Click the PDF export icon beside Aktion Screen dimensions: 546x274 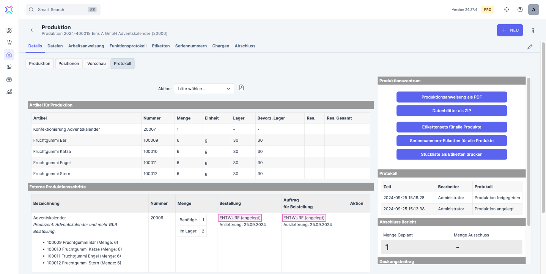241,88
